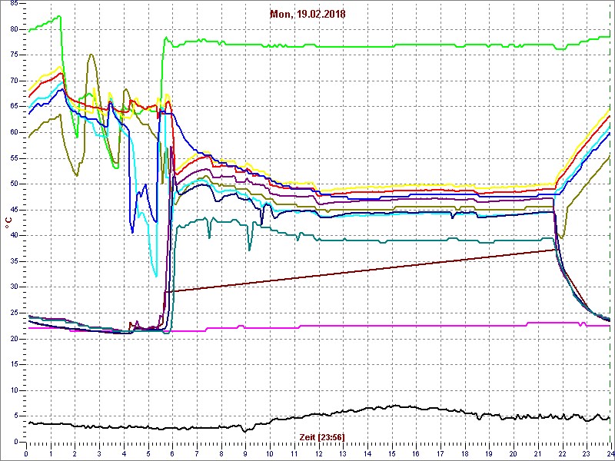
Task: Click hour 6 on the time axis
Action: 172,453
